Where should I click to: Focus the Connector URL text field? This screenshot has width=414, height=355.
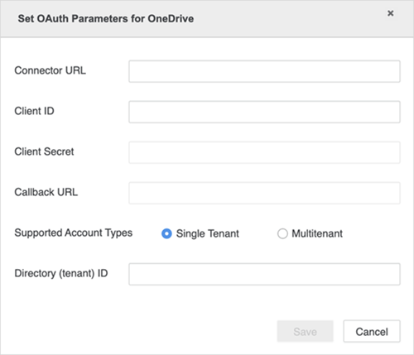point(264,71)
